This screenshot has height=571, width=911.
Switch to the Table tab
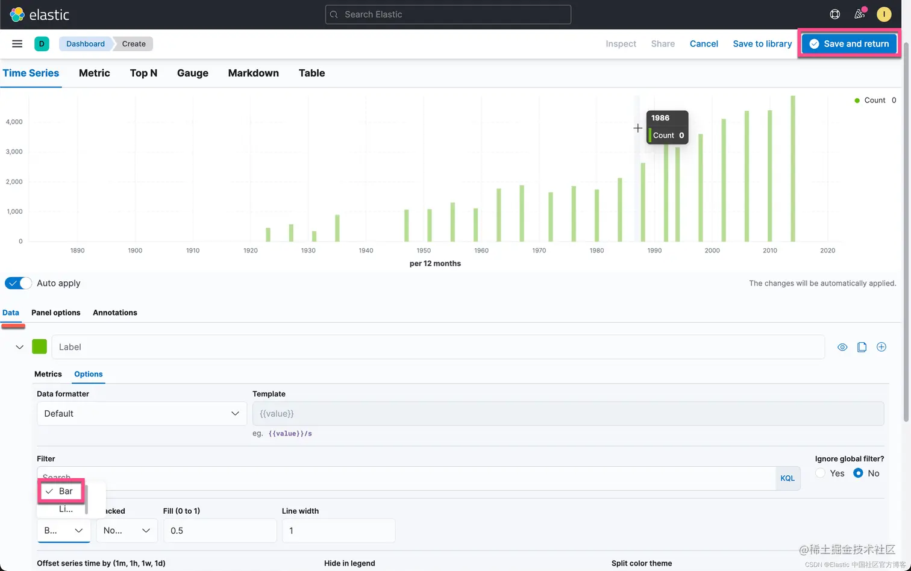pyautogui.click(x=311, y=73)
